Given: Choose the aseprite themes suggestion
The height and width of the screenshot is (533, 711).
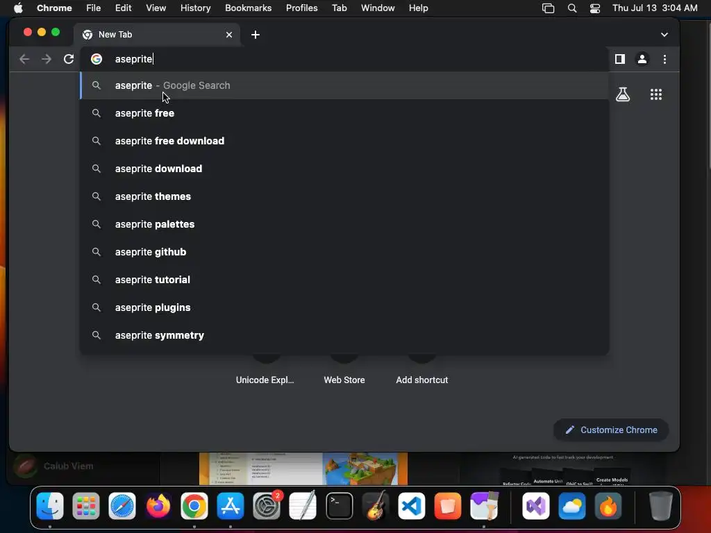Looking at the screenshot, I should pos(344,196).
